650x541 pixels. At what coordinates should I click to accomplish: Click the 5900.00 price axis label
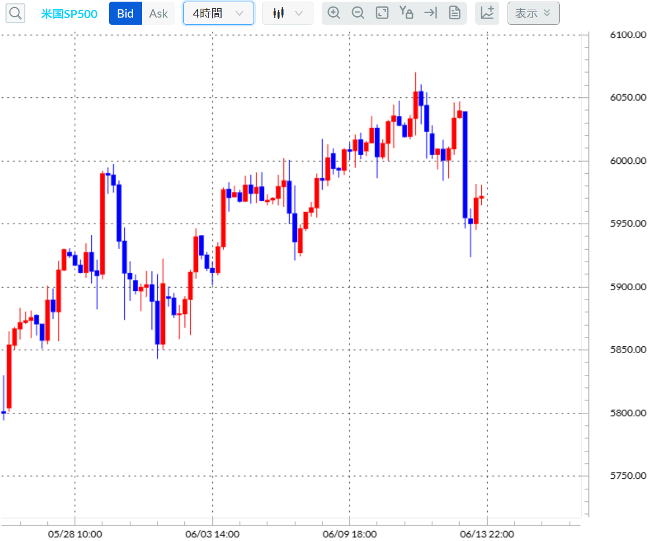point(628,287)
